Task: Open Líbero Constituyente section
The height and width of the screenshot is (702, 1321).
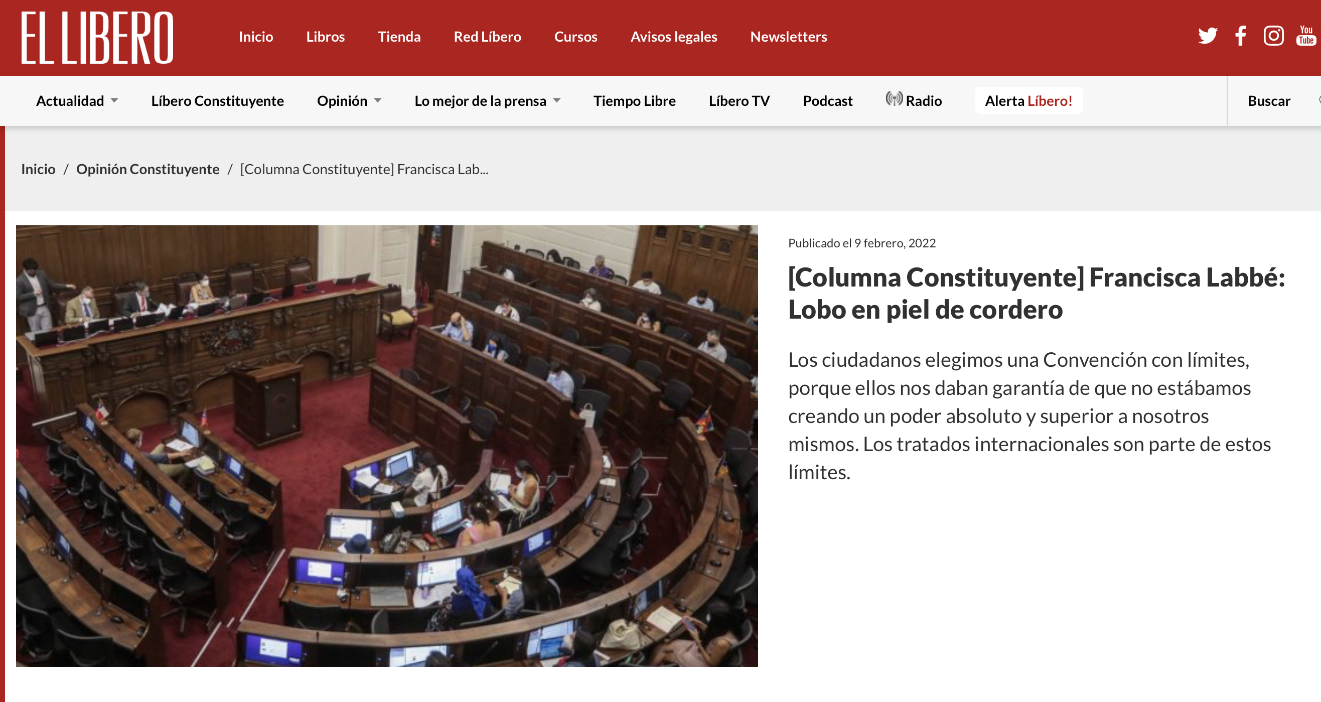Action: [217, 101]
